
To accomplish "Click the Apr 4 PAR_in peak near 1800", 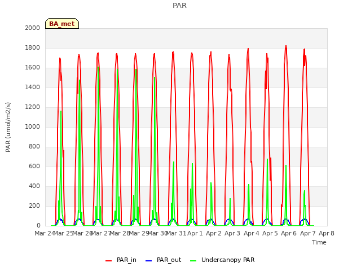I will point(248,49).
